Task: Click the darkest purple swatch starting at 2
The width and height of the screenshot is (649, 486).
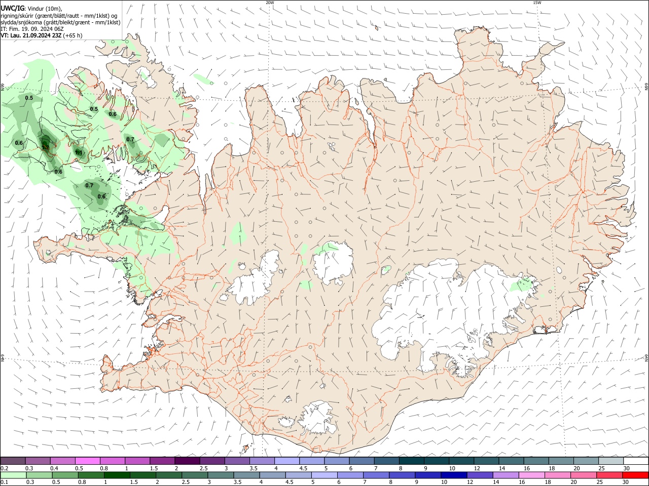Action: (187, 461)
